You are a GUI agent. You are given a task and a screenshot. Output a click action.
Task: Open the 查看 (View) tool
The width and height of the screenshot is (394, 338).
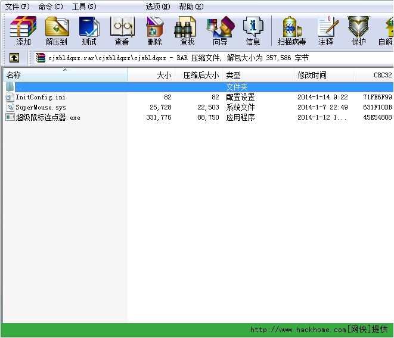point(122,30)
